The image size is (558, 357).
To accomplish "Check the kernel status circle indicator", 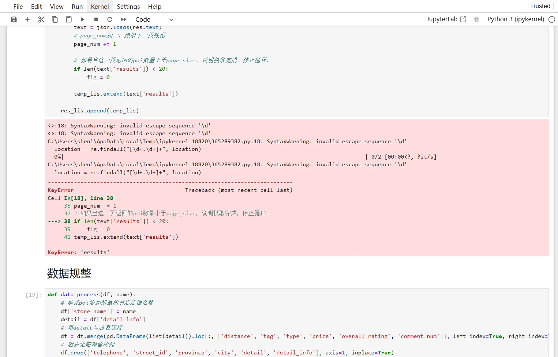I will [552, 19].
